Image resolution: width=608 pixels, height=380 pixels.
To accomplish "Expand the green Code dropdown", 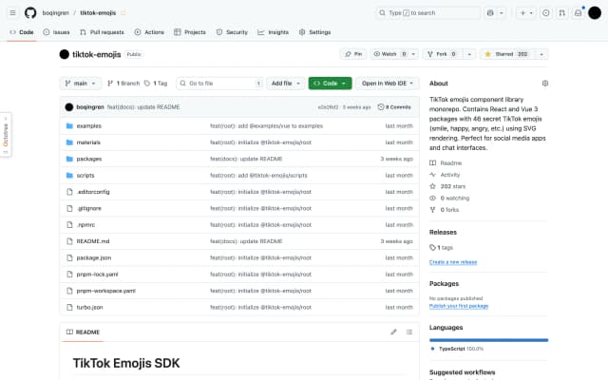I will point(330,84).
